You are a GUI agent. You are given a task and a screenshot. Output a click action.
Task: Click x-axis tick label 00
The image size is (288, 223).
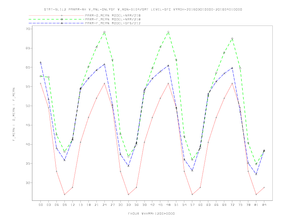[x=41, y=205]
